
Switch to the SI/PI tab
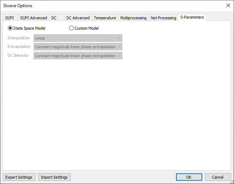[x=10, y=18]
